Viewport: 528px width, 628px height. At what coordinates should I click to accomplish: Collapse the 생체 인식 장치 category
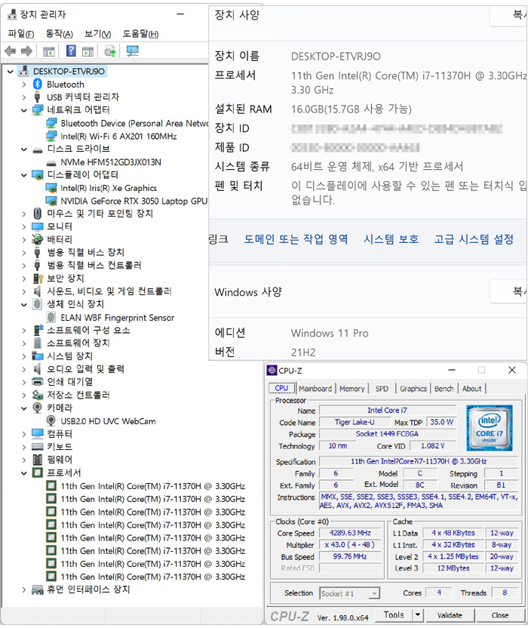pyautogui.click(x=24, y=305)
